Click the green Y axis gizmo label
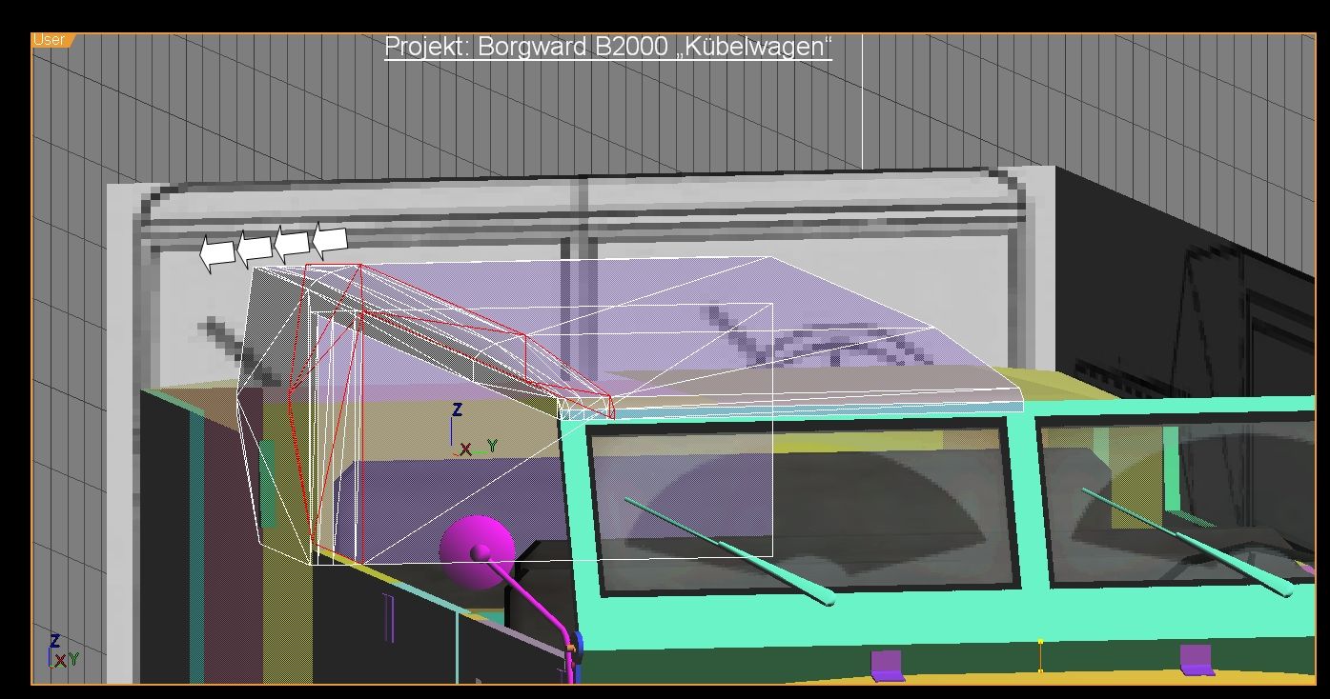Image resolution: width=1330 pixels, height=699 pixels. [x=492, y=446]
